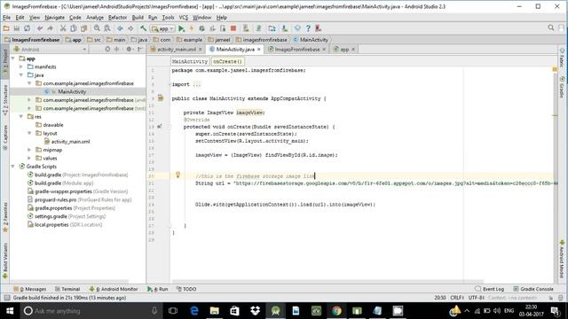
Task: Click the red Stop button
Action: [x=233, y=28]
